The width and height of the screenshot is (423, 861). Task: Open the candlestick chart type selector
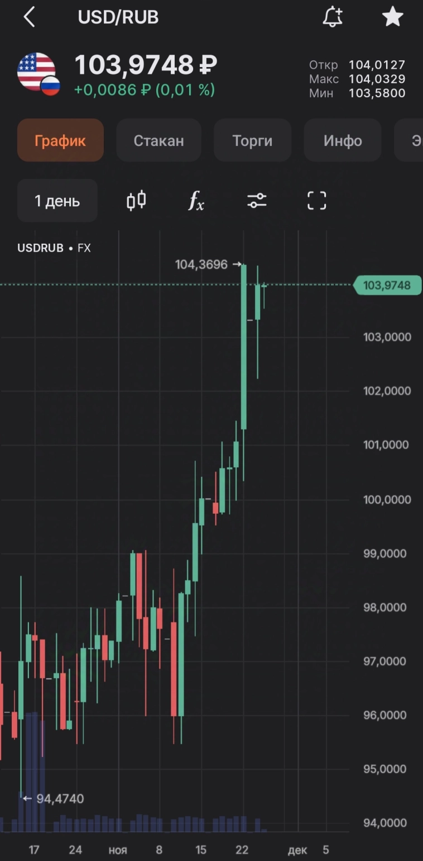click(136, 201)
